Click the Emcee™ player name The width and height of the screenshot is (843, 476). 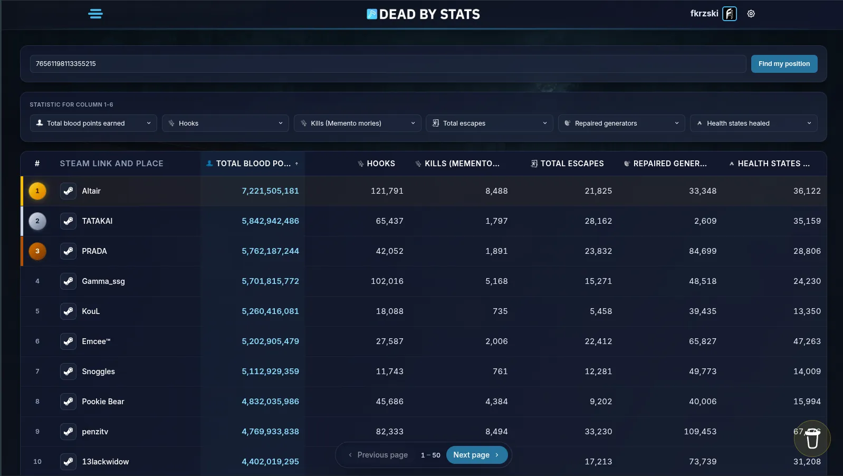coord(96,341)
